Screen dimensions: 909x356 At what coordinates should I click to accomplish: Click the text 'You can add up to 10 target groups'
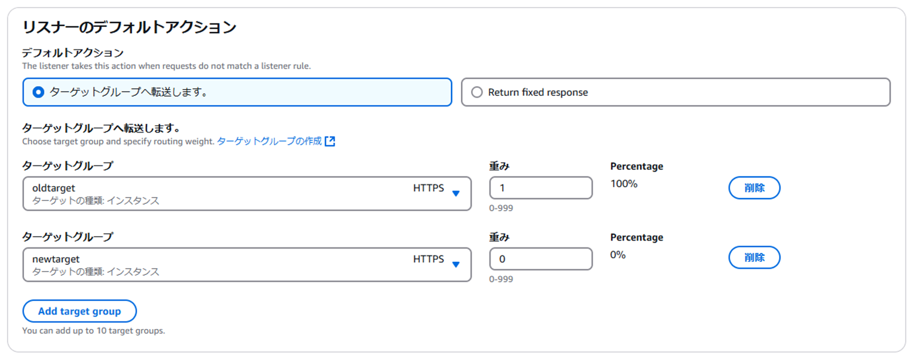coord(94,331)
